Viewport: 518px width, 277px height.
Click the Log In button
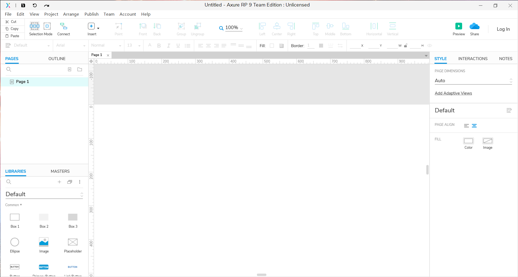[x=503, y=29]
